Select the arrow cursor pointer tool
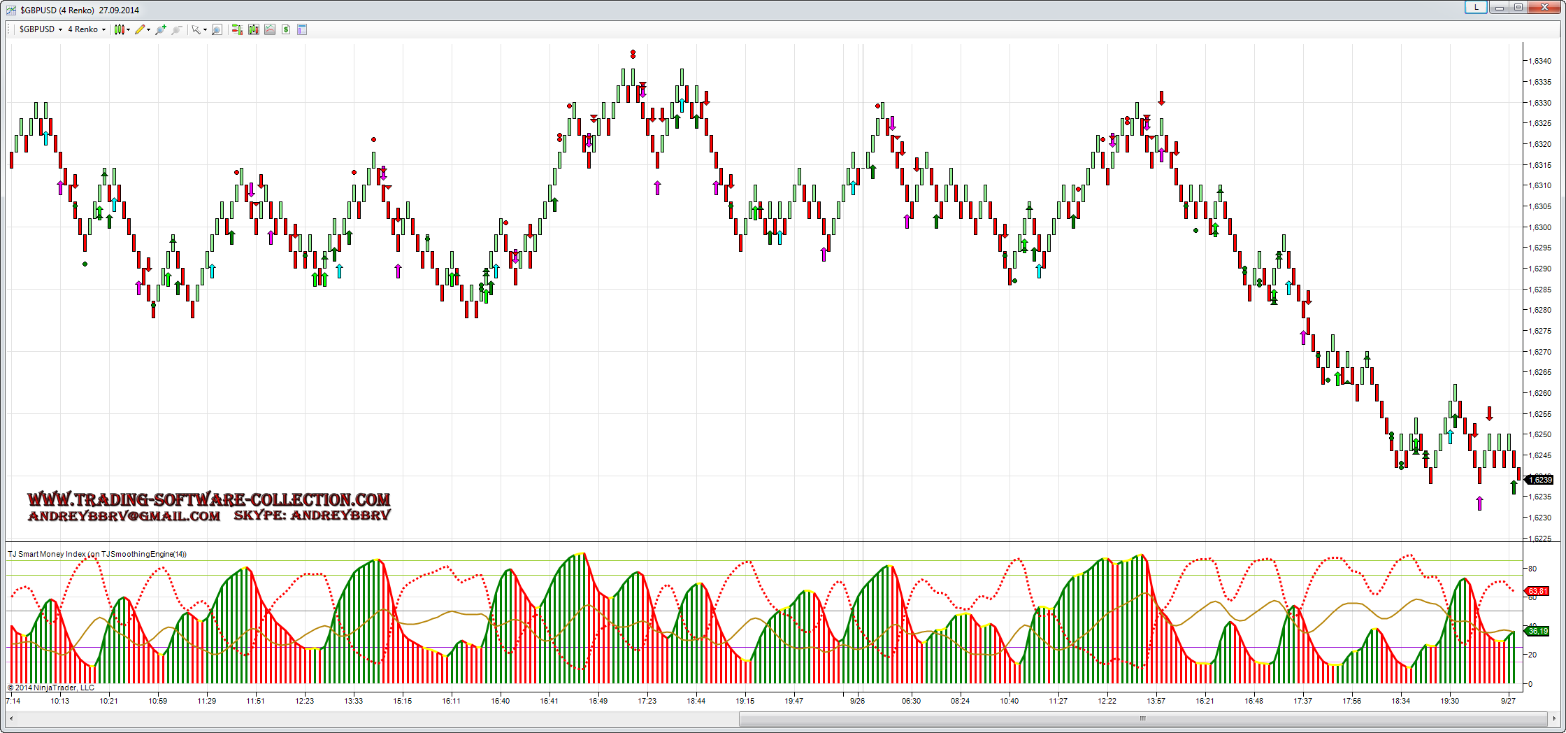1566x733 pixels. (197, 29)
